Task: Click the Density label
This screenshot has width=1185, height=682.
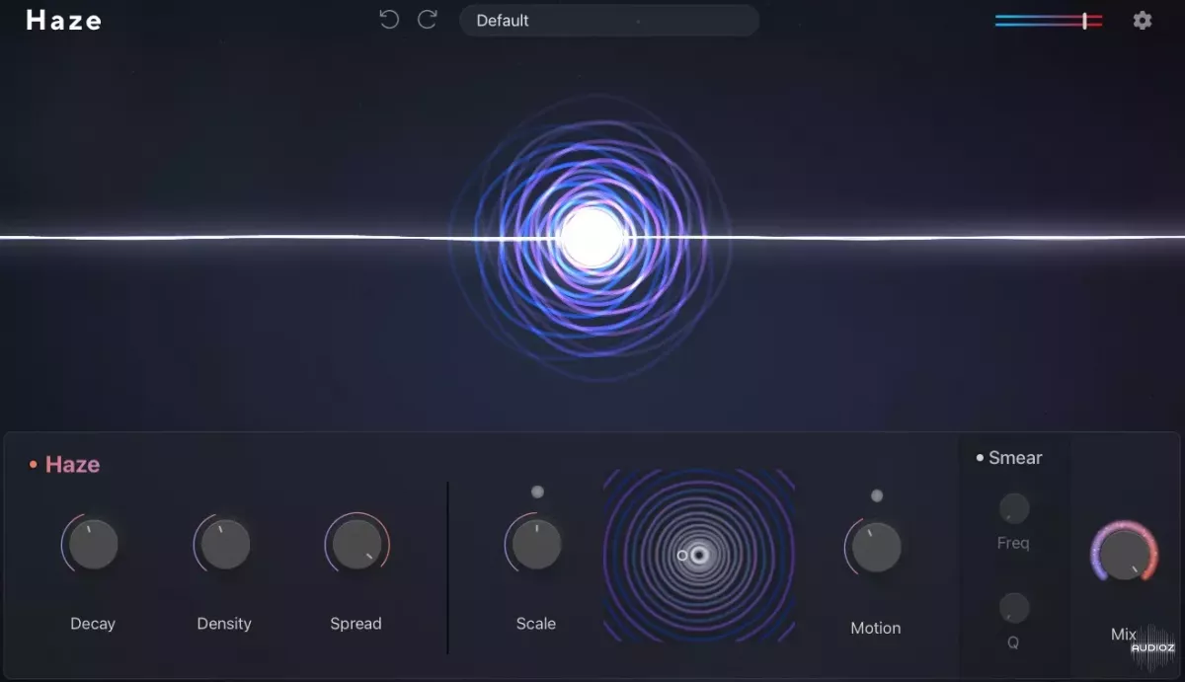Action: pos(224,624)
